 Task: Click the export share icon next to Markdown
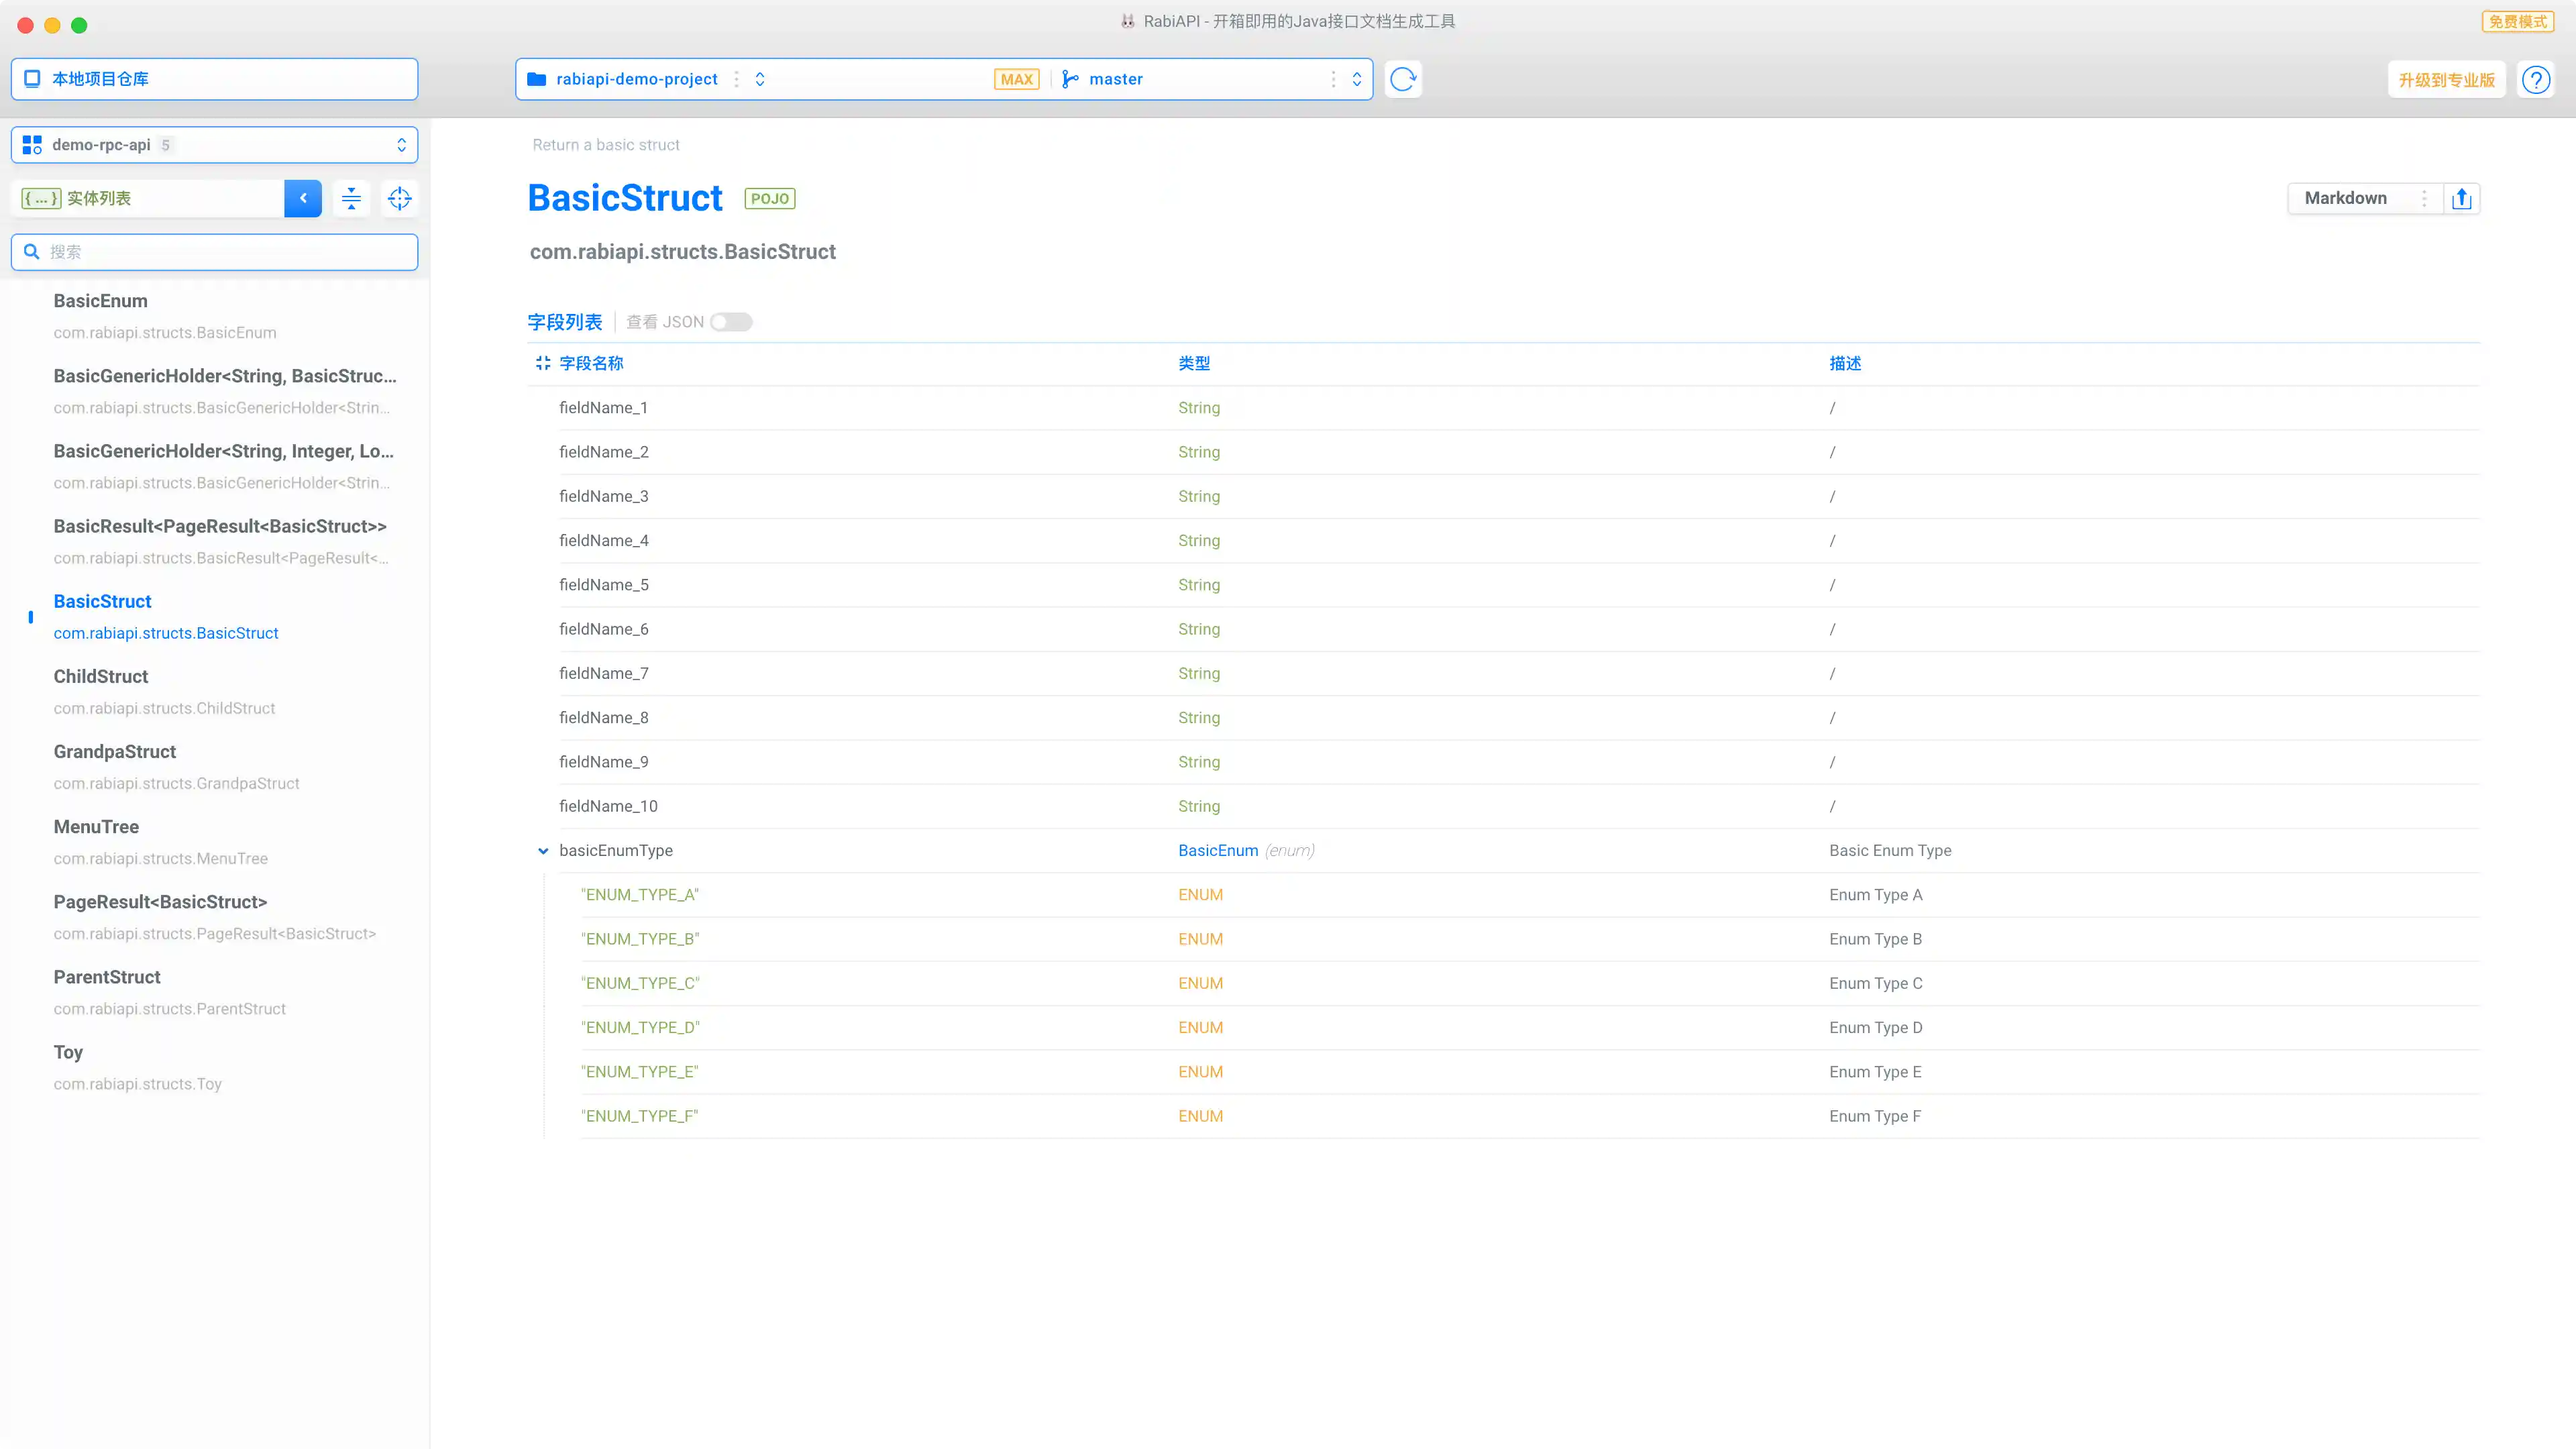(x=2461, y=198)
